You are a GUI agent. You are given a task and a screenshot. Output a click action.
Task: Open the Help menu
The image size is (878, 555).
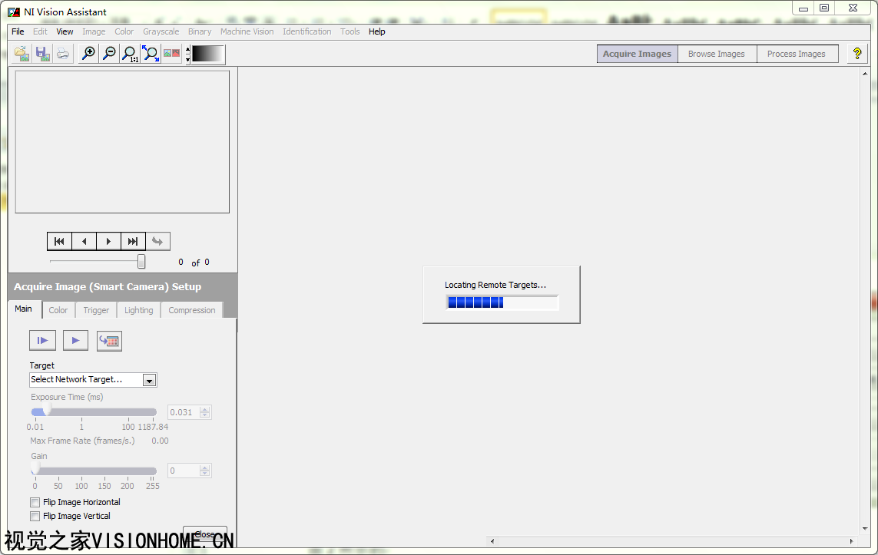(377, 32)
